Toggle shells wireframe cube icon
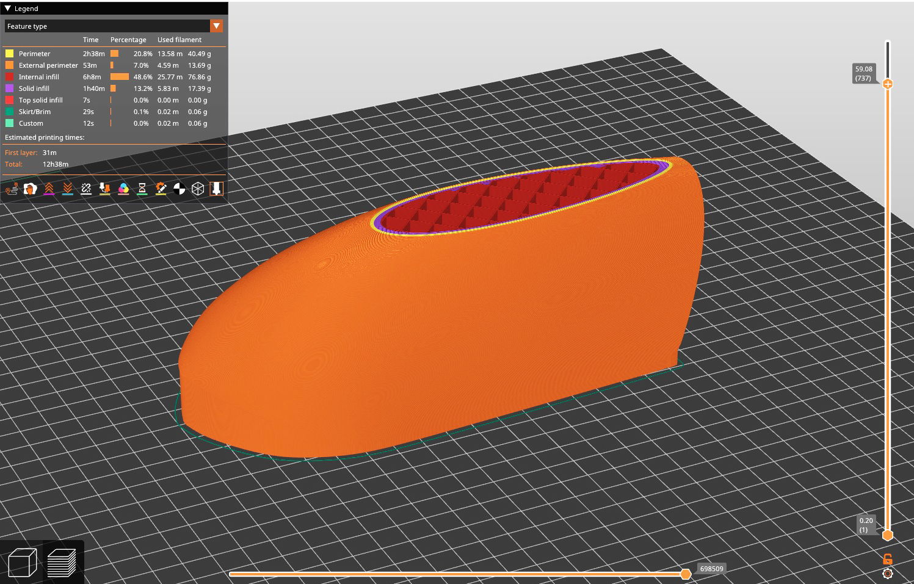 click(x=198, y=189)
